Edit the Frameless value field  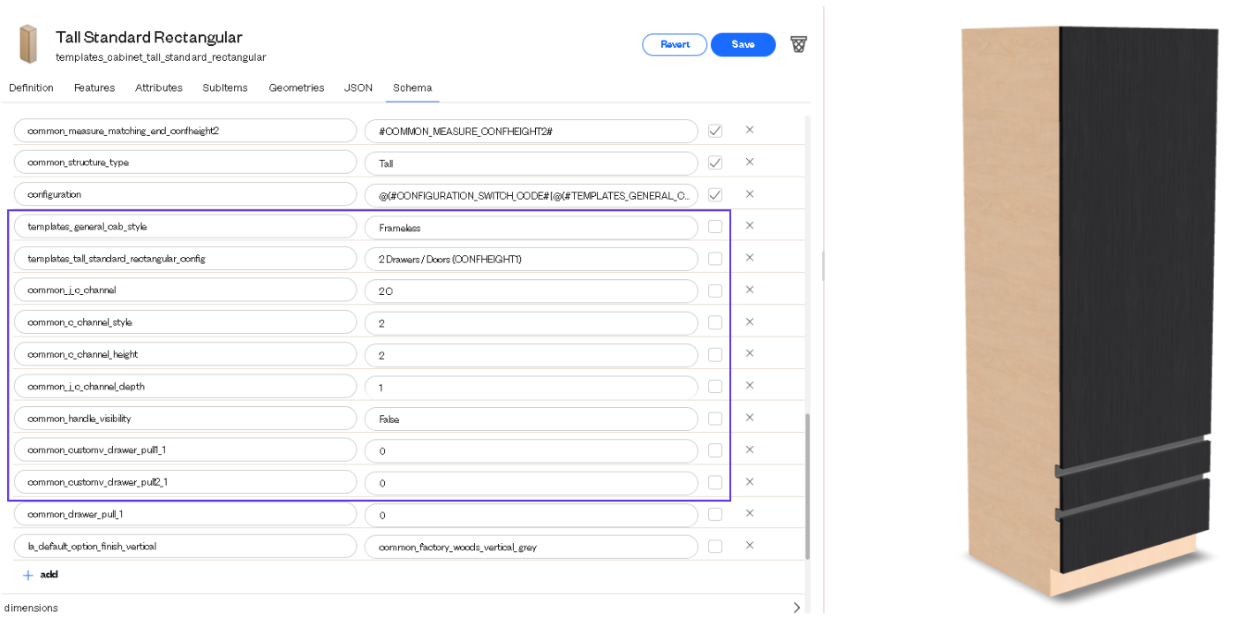(532, 227)
